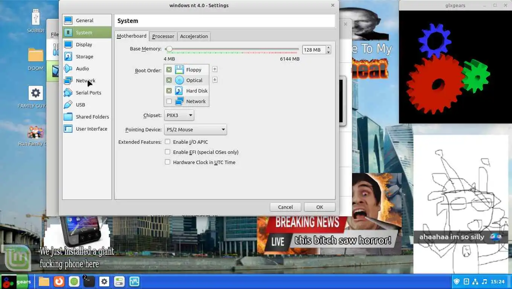
Task: Click the shield icon in system tray
Action: (457, 281)
